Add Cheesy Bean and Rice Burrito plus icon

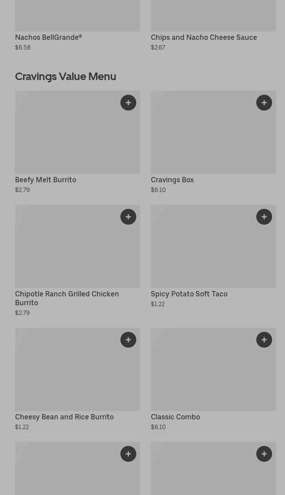tap(128, 340)
